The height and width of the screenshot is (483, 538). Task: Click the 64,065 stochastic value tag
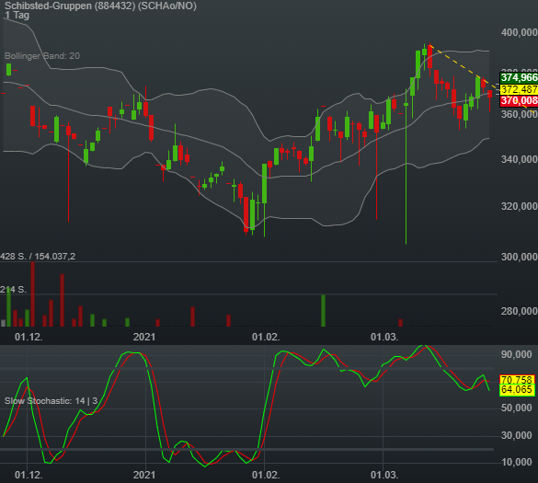coord(517,390)
